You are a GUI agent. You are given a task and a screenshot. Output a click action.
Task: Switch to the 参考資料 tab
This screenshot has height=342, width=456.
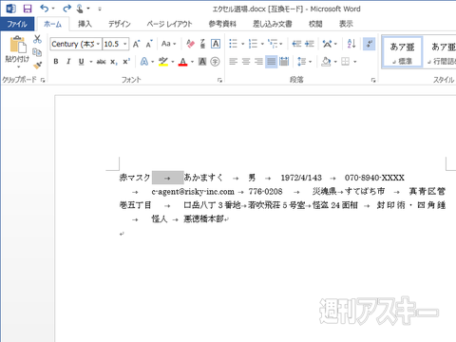[x=222, y=24]
